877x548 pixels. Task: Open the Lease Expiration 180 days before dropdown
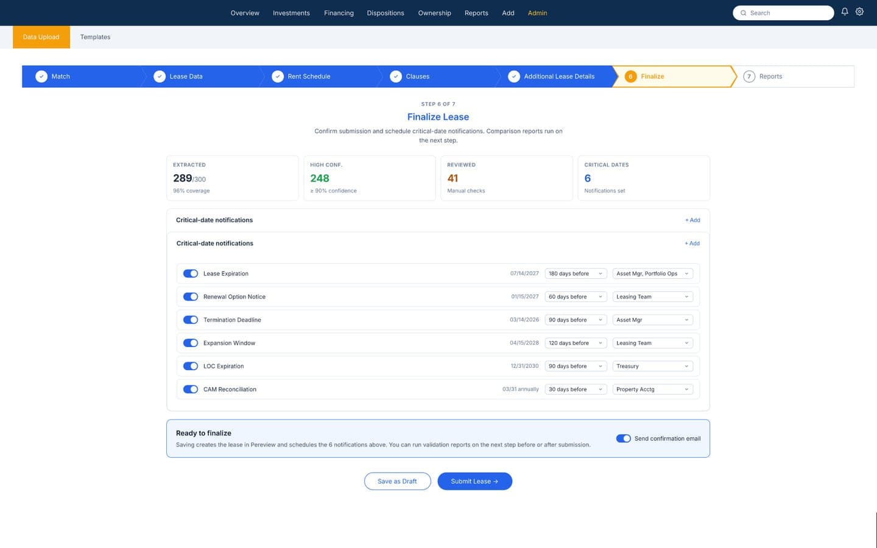click(x=576, y=274)
